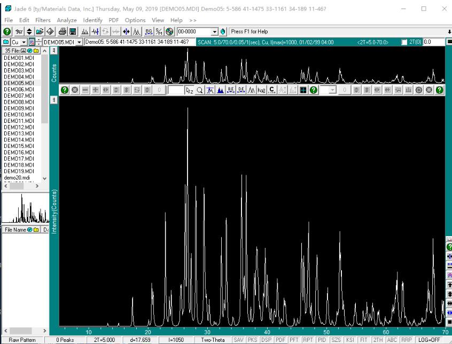Click the 2T=5.000 status field
The image size is (452, 344).
[104, 340]
